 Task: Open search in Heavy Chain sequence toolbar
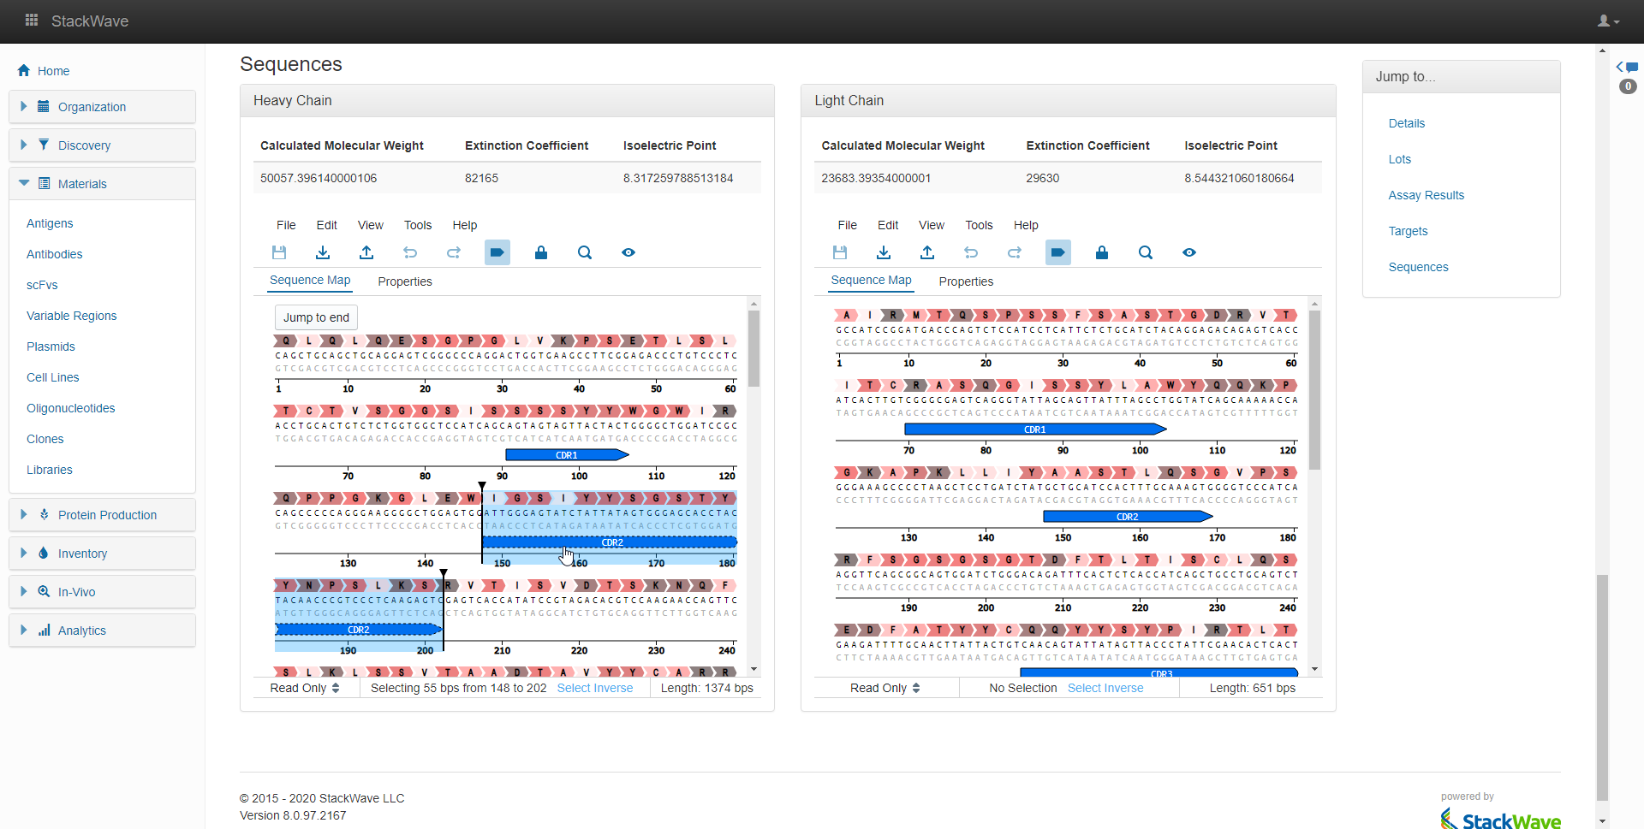(x=585, y=252)
